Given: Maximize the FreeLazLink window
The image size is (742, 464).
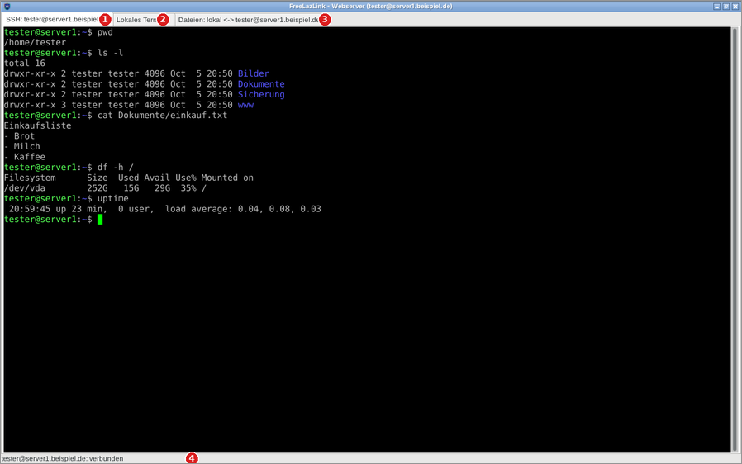Looking at the screenshot, I should [726, 6].
